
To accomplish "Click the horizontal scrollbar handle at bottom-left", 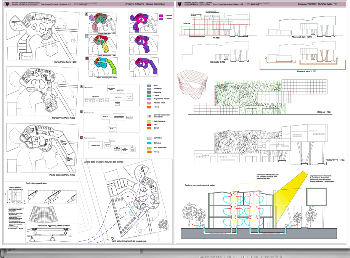I will point(72,252).
